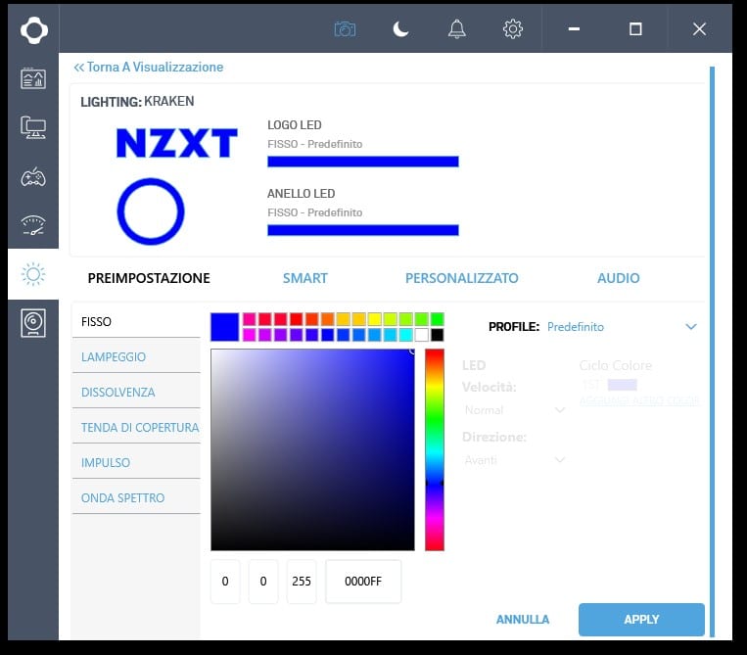Click the hex field 0000FF
The image size is (747, 655).
(x=363, y=582)
